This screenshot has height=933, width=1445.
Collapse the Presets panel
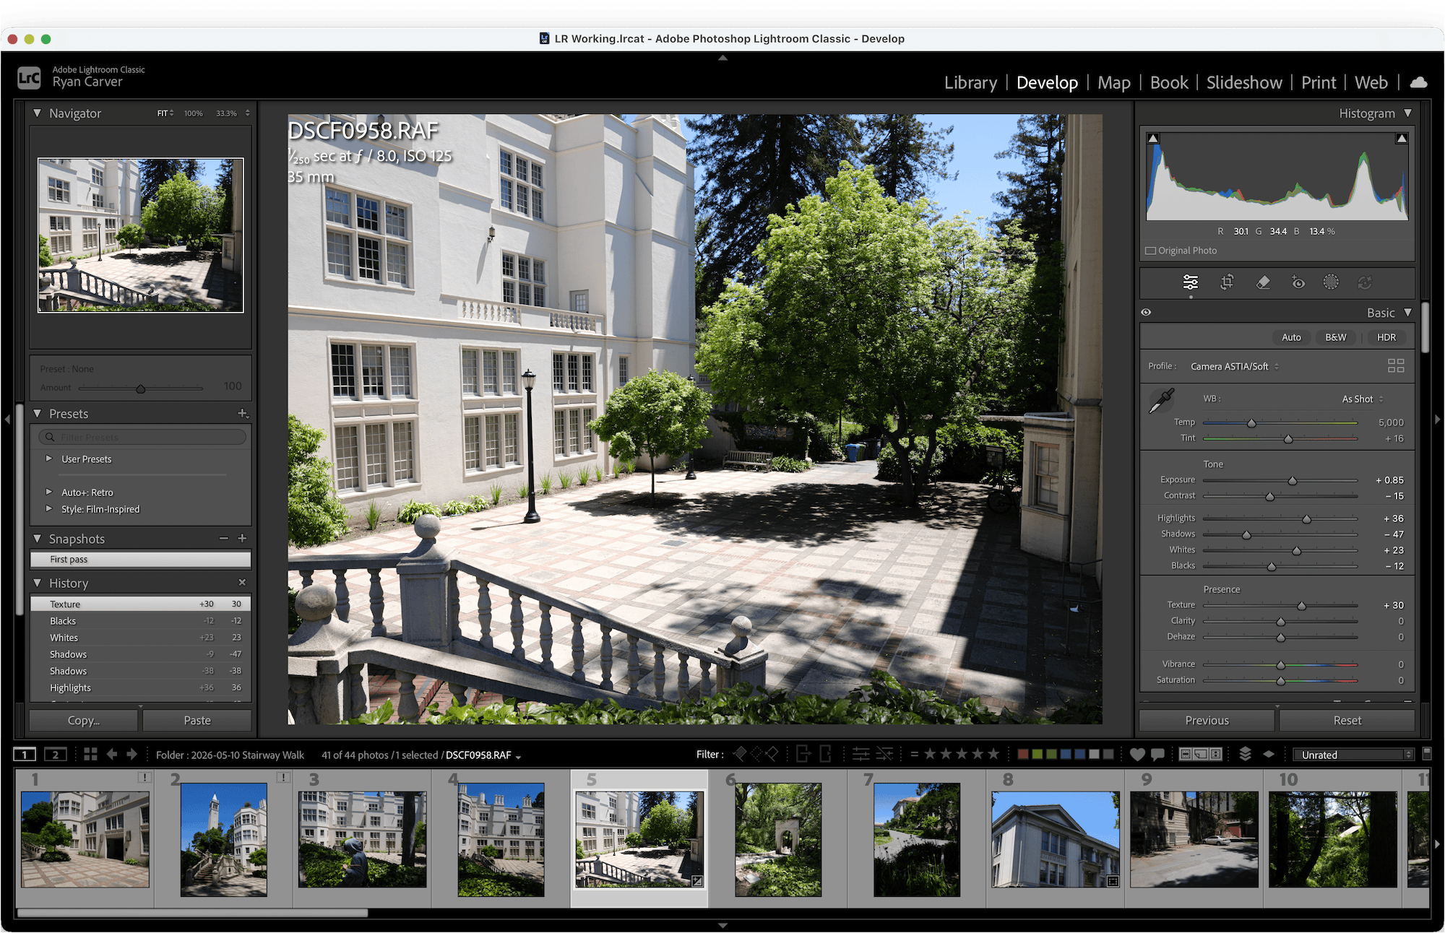click(x=37, y=413)
